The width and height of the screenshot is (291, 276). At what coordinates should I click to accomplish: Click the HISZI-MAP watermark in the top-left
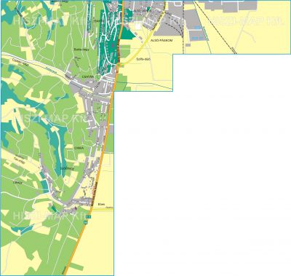click(49, 21)
